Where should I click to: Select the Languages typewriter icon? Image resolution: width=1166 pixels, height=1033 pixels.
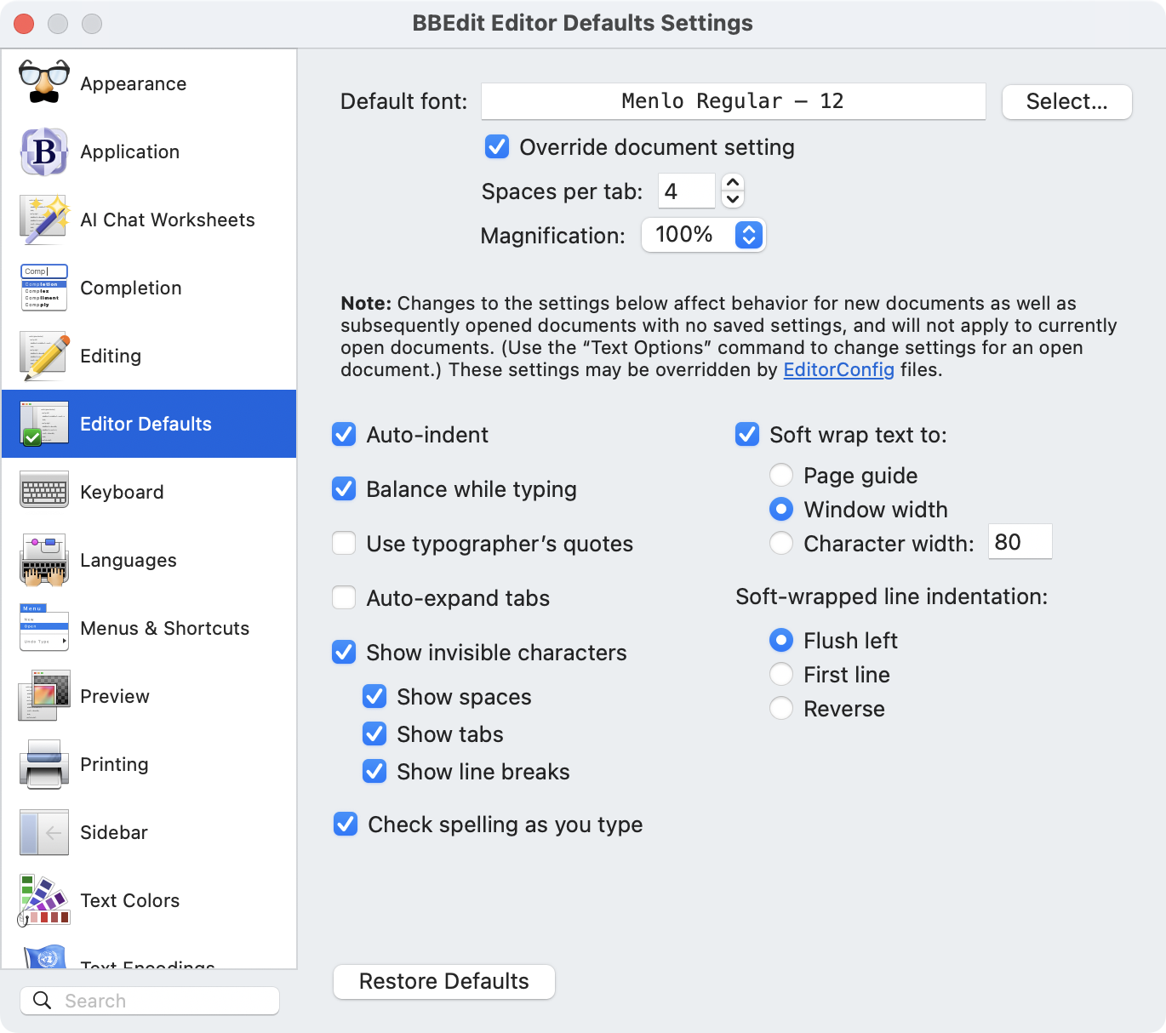point(44,560)
